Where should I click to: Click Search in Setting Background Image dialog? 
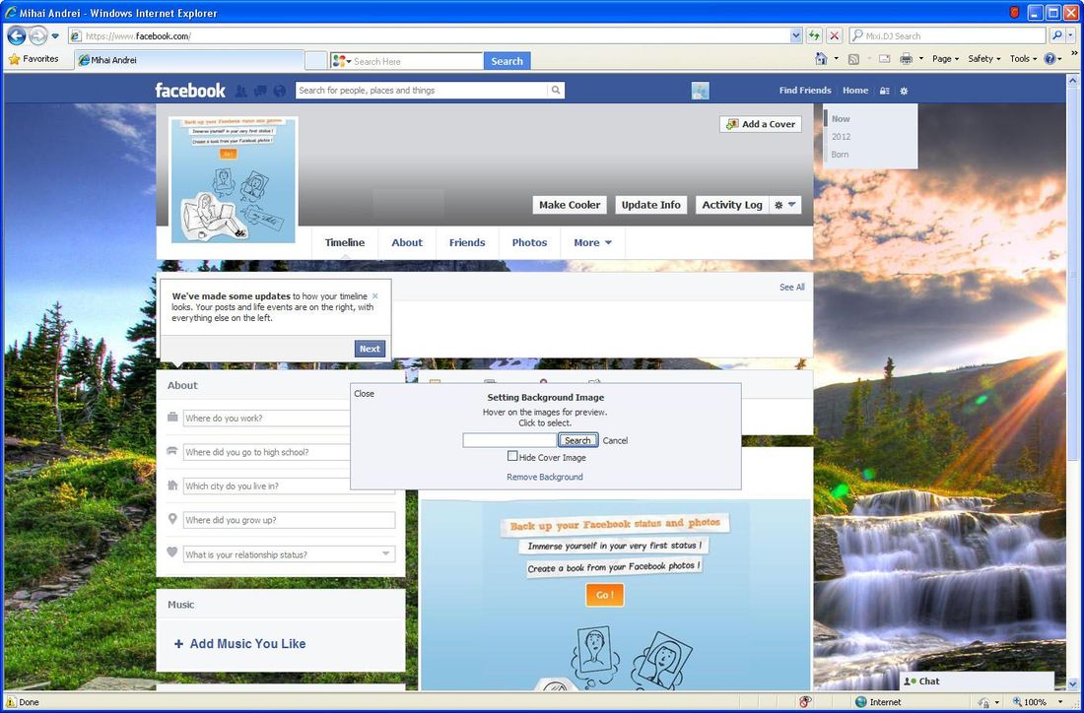click(x=577, y=440)
